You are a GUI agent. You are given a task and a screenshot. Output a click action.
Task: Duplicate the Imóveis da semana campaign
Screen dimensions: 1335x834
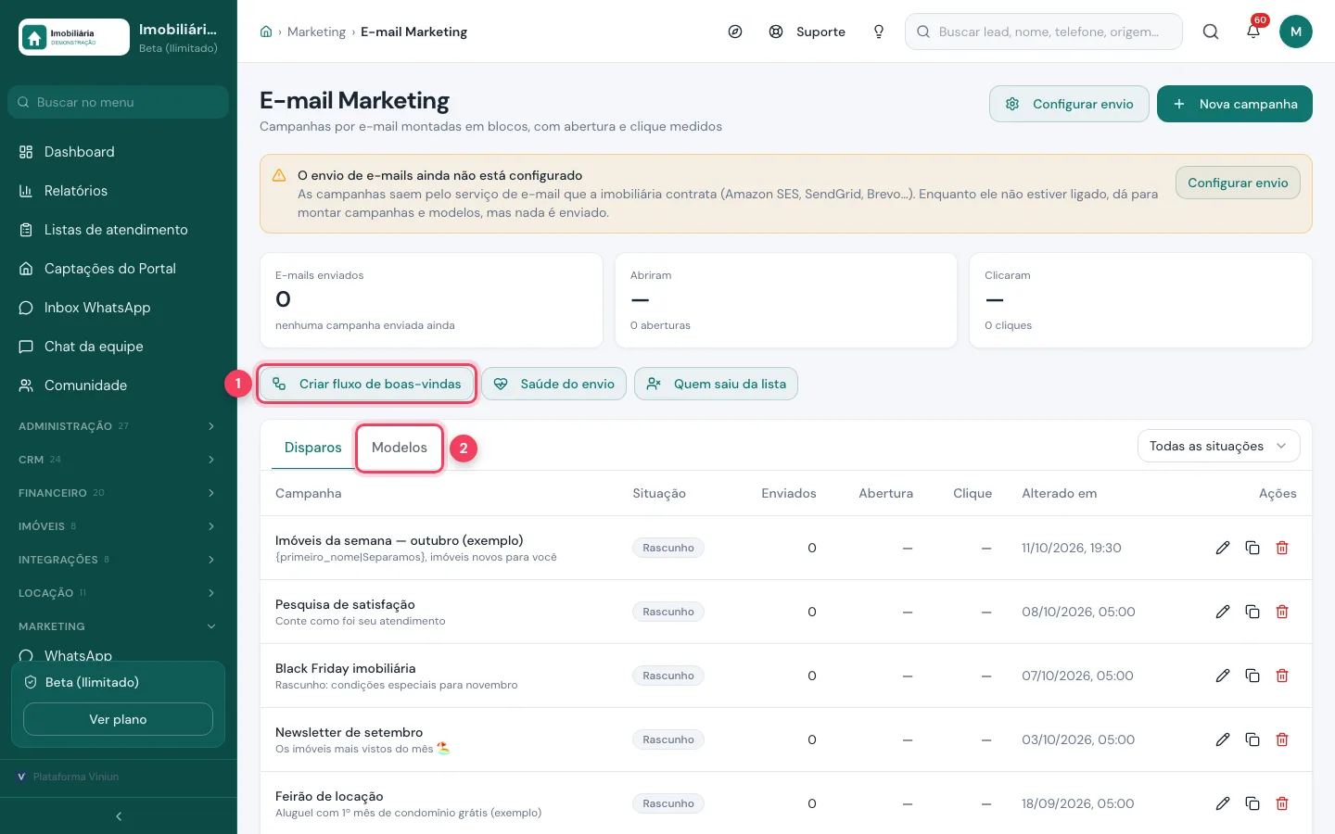pyautogui.click(x=1252, y=548)
